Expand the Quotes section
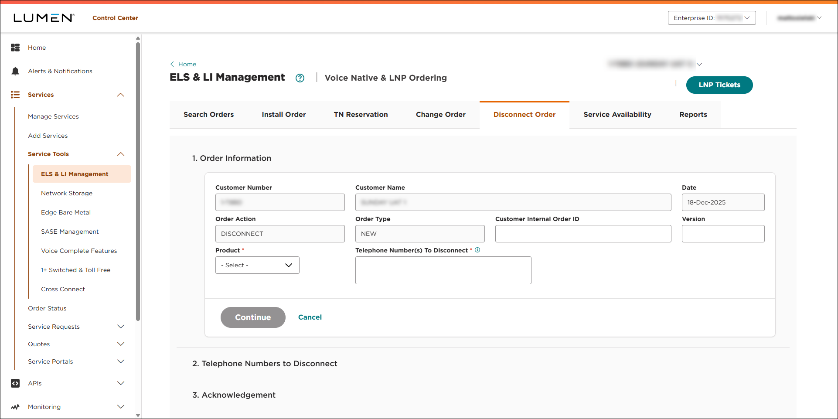838x419 pixels. [x=121, y=344]
